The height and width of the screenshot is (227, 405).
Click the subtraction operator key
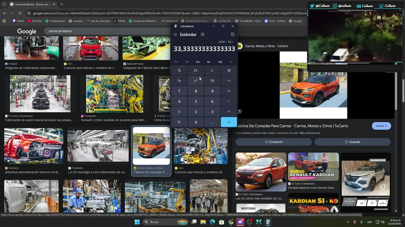coord(229,102)
